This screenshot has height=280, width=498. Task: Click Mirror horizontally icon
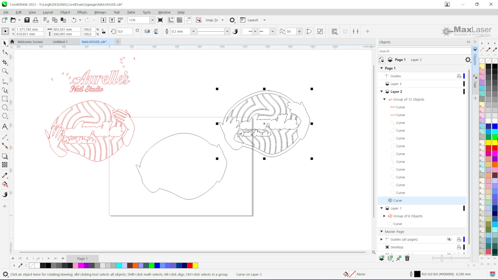(147, 31)
